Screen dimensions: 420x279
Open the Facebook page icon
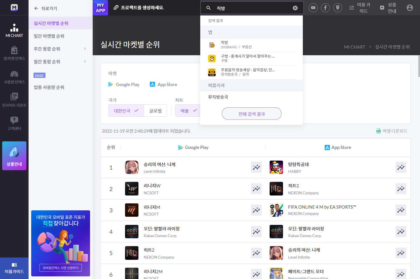325,8
